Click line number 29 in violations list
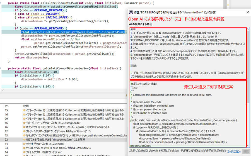 click(x=6, y=119)
